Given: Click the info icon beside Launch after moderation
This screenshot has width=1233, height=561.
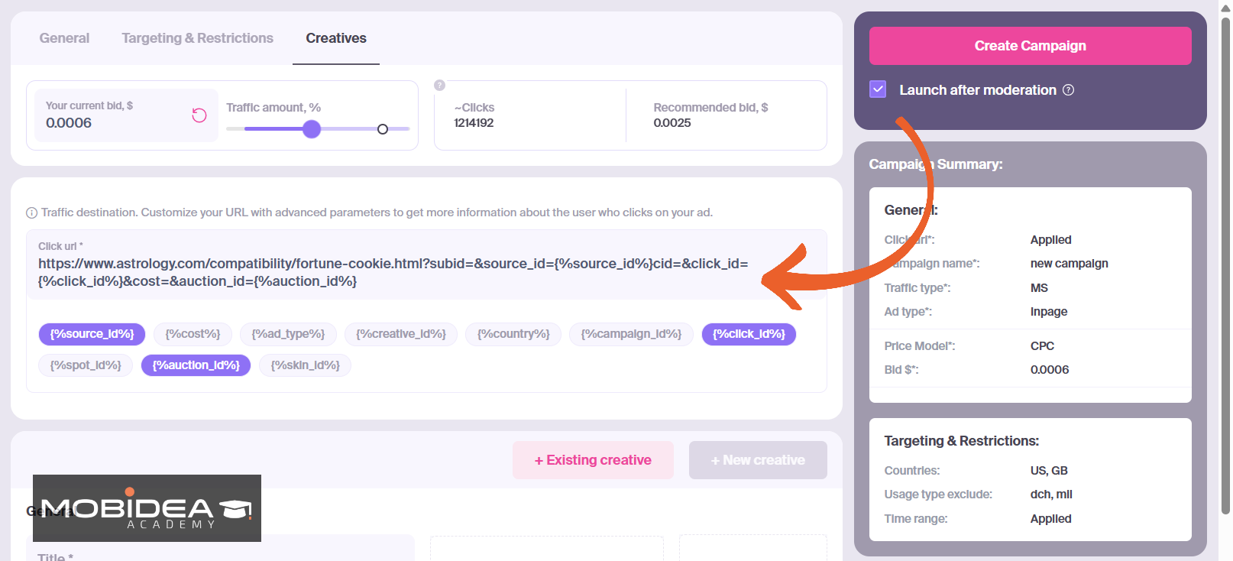Looking at the screenshot, I should 1069,90.
